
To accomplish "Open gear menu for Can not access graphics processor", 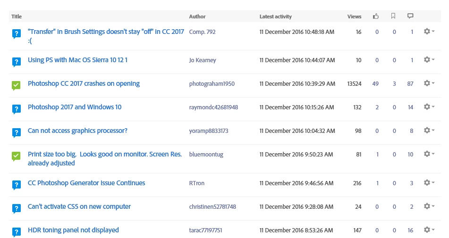I will pyautogui.click(x=429, y=130).
